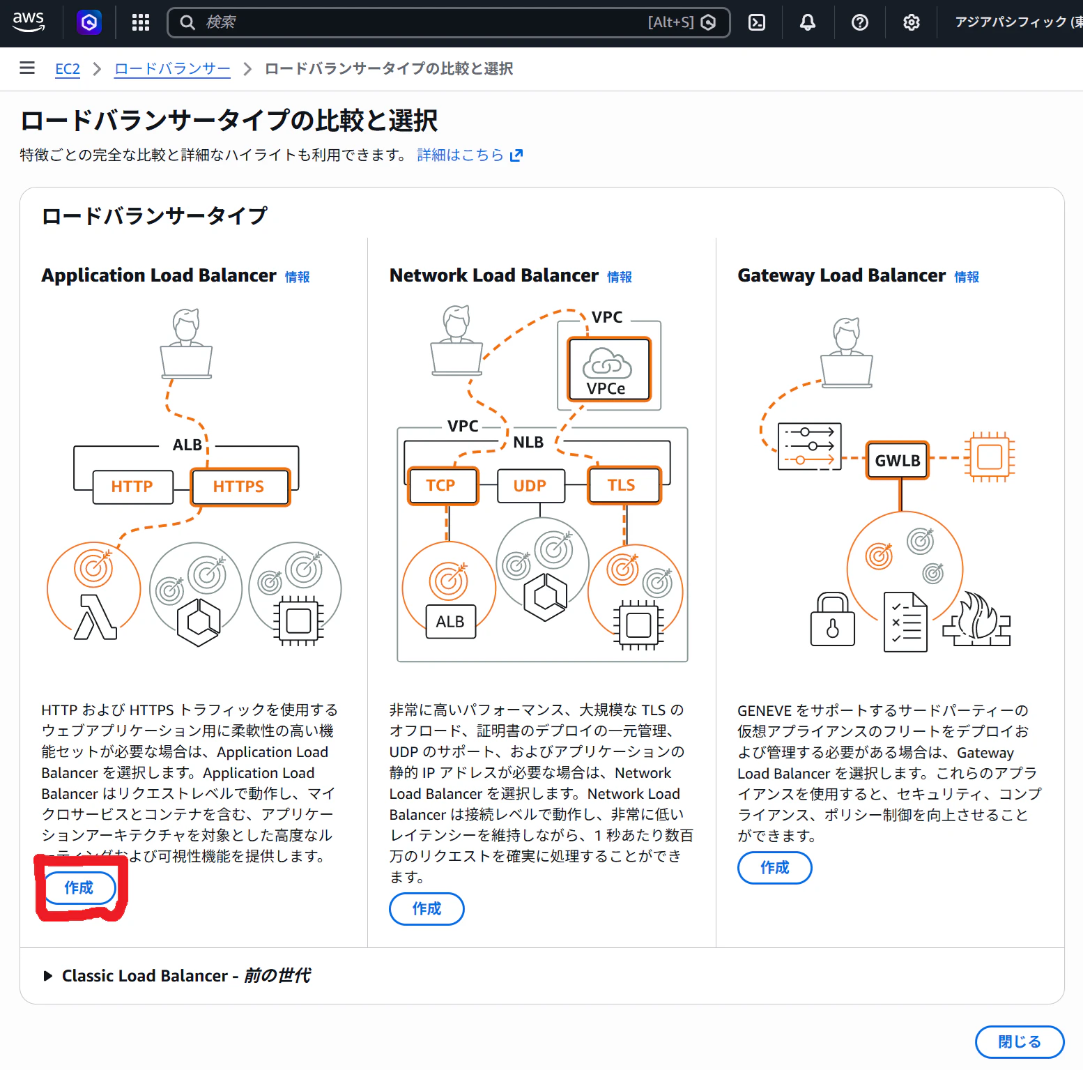Viewport: 1083px width, 1070px height.
Task: Open the Amazon Q assistant icon
Action: pyautogui.click(x=89, y=23)
